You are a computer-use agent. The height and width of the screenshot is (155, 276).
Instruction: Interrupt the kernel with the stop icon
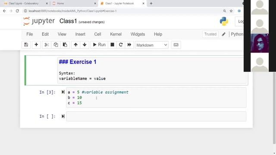112,45
